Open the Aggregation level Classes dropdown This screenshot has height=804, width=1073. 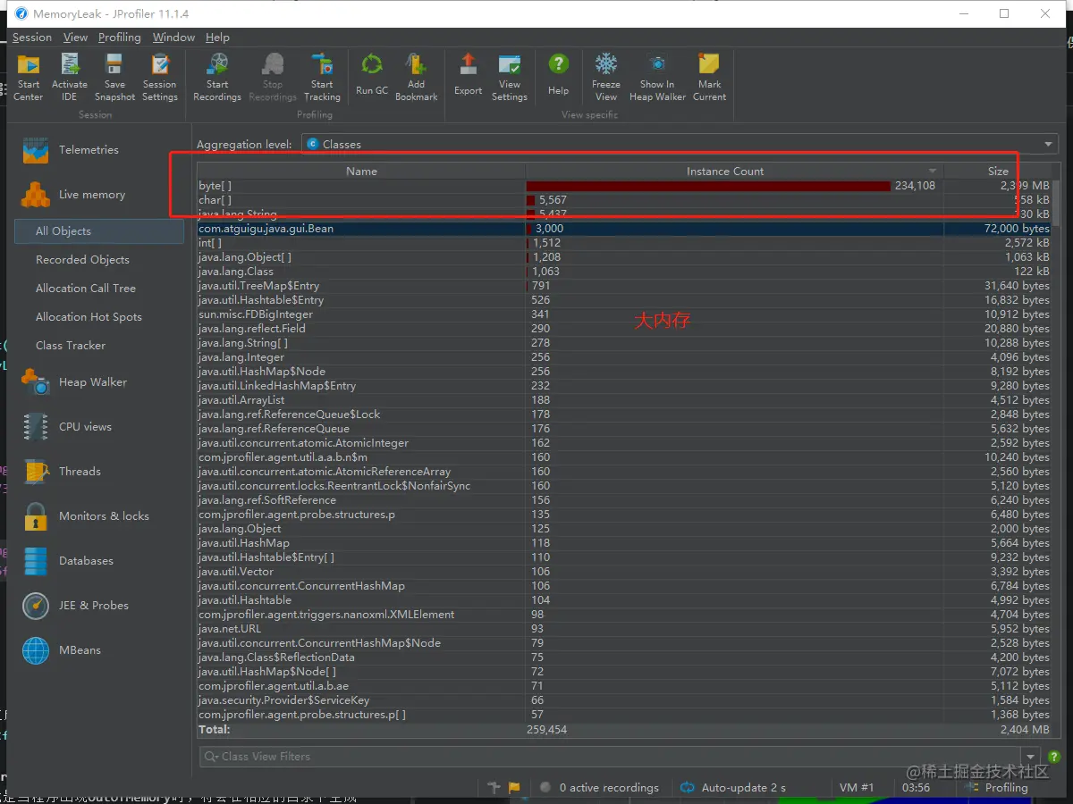coord(680,144)
